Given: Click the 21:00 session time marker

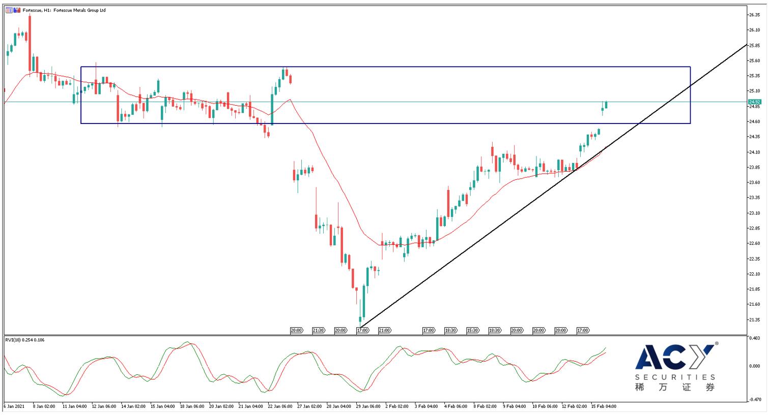Looking at the screenshot, I should click(x=385, y=330).
